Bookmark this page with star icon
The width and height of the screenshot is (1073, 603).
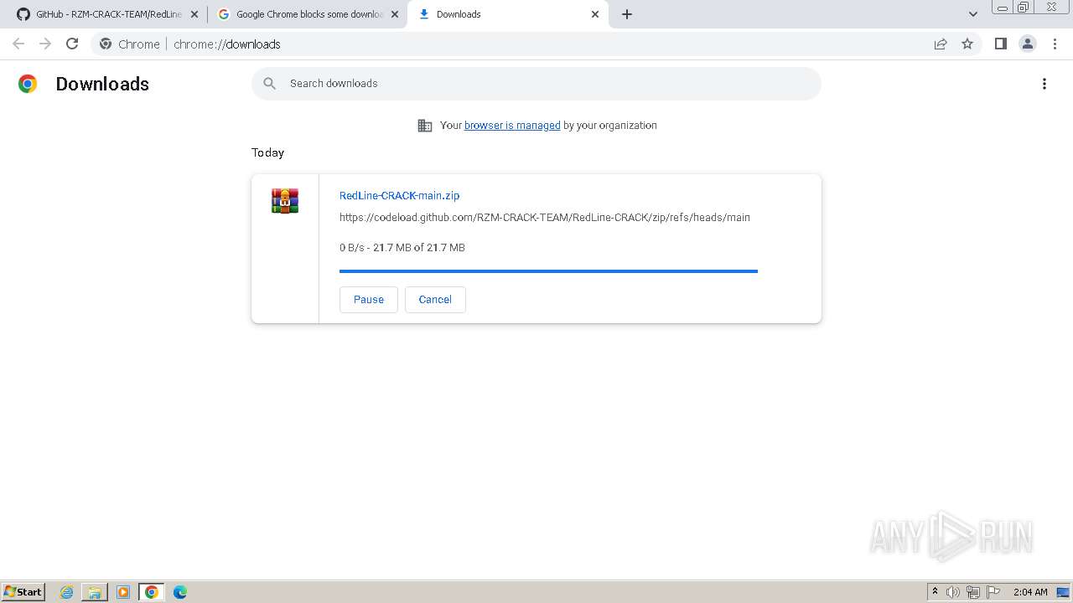click(x=967, y=44)
